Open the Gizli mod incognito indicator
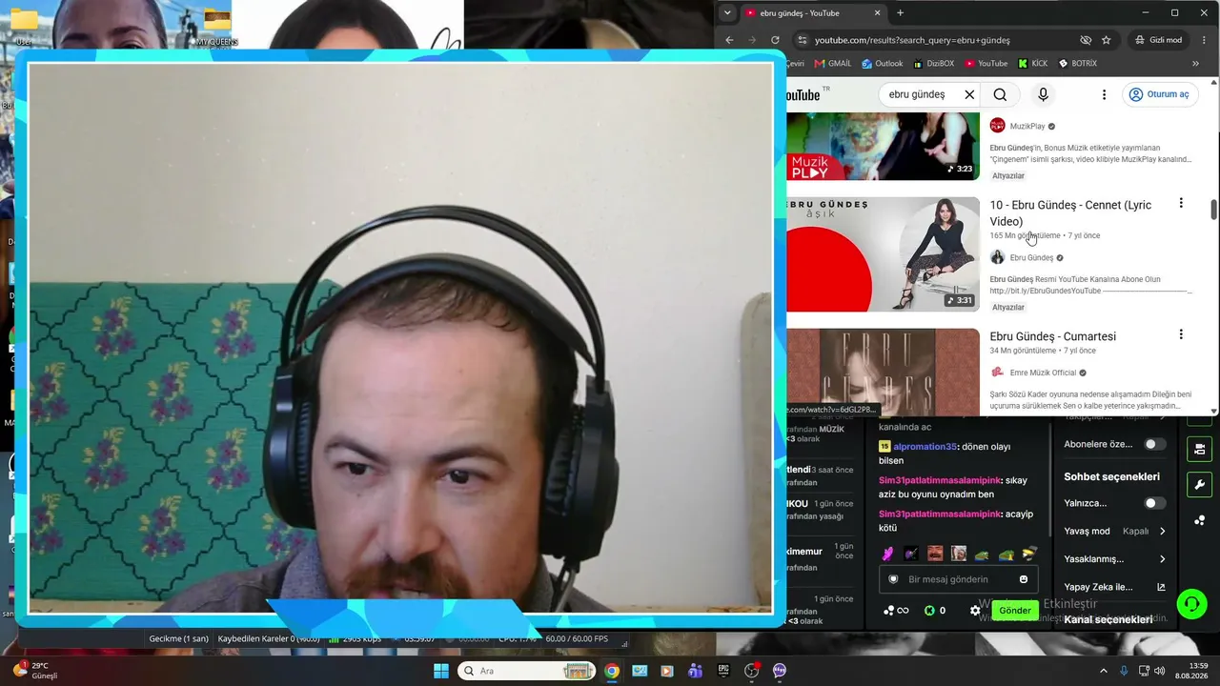 tap(1159, 40)
